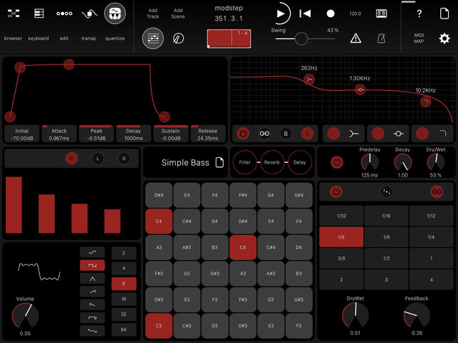Return to start with rewind button
Viewport: 458px width, 343px height.
[306, 14]
